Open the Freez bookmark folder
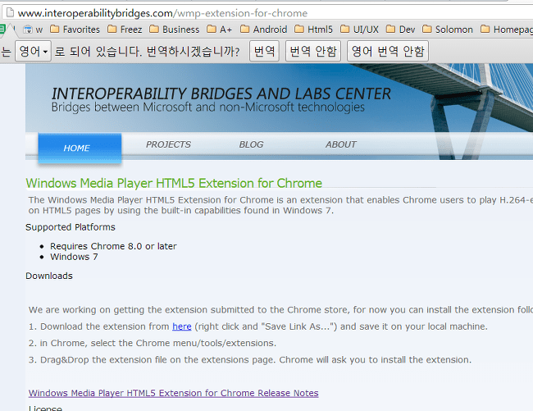 [x=125, y=30]
